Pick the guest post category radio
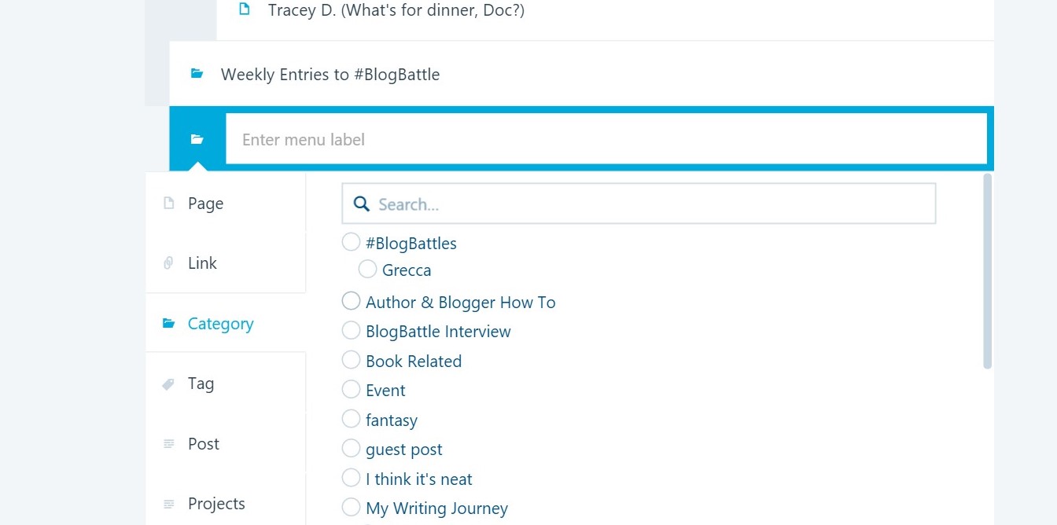Viewport: 1057px width, 525px height. tap(351, 449)
